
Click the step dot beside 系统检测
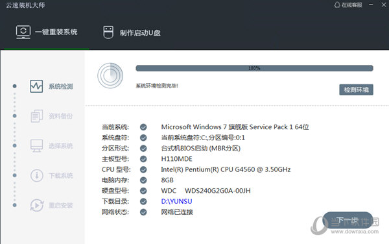15,86
